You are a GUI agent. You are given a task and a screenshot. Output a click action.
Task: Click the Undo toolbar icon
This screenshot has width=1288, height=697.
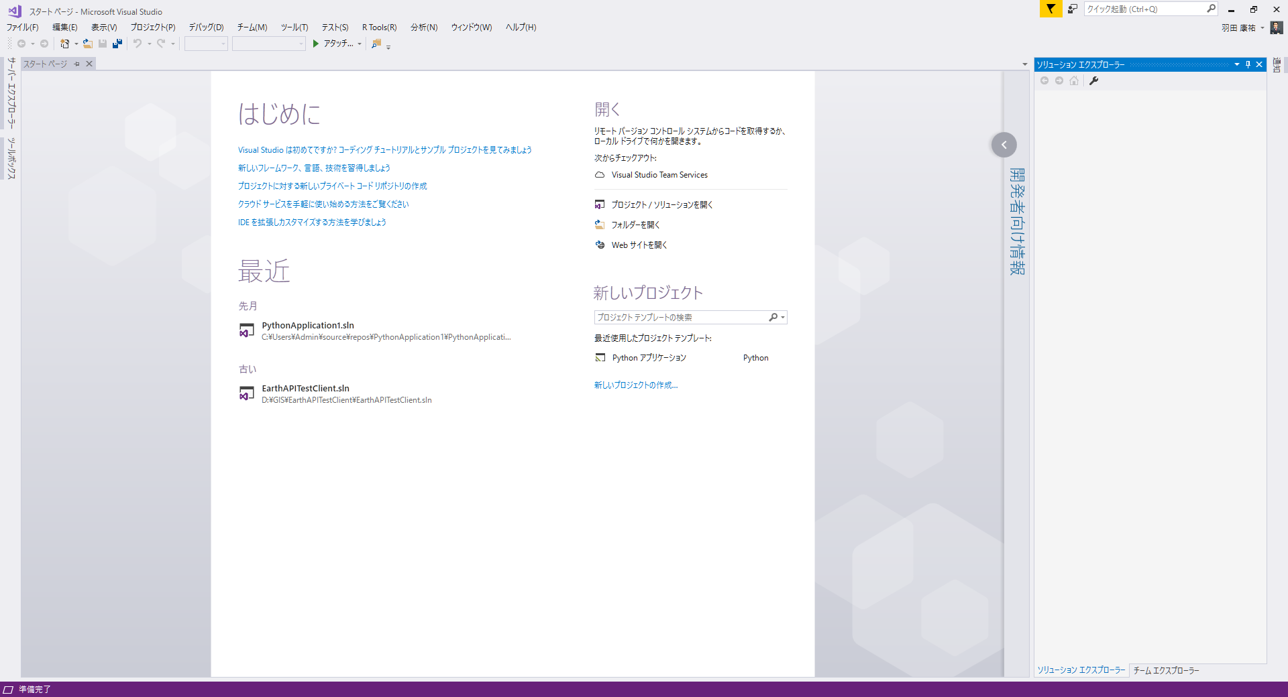[x=138, y=44]
